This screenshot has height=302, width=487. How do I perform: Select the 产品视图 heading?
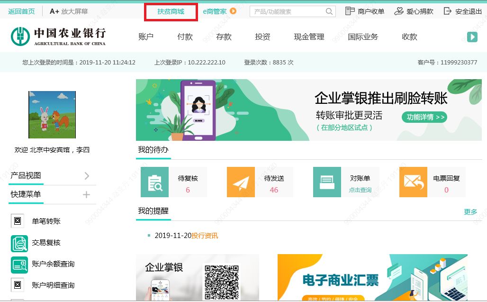(x=26, y=175)
